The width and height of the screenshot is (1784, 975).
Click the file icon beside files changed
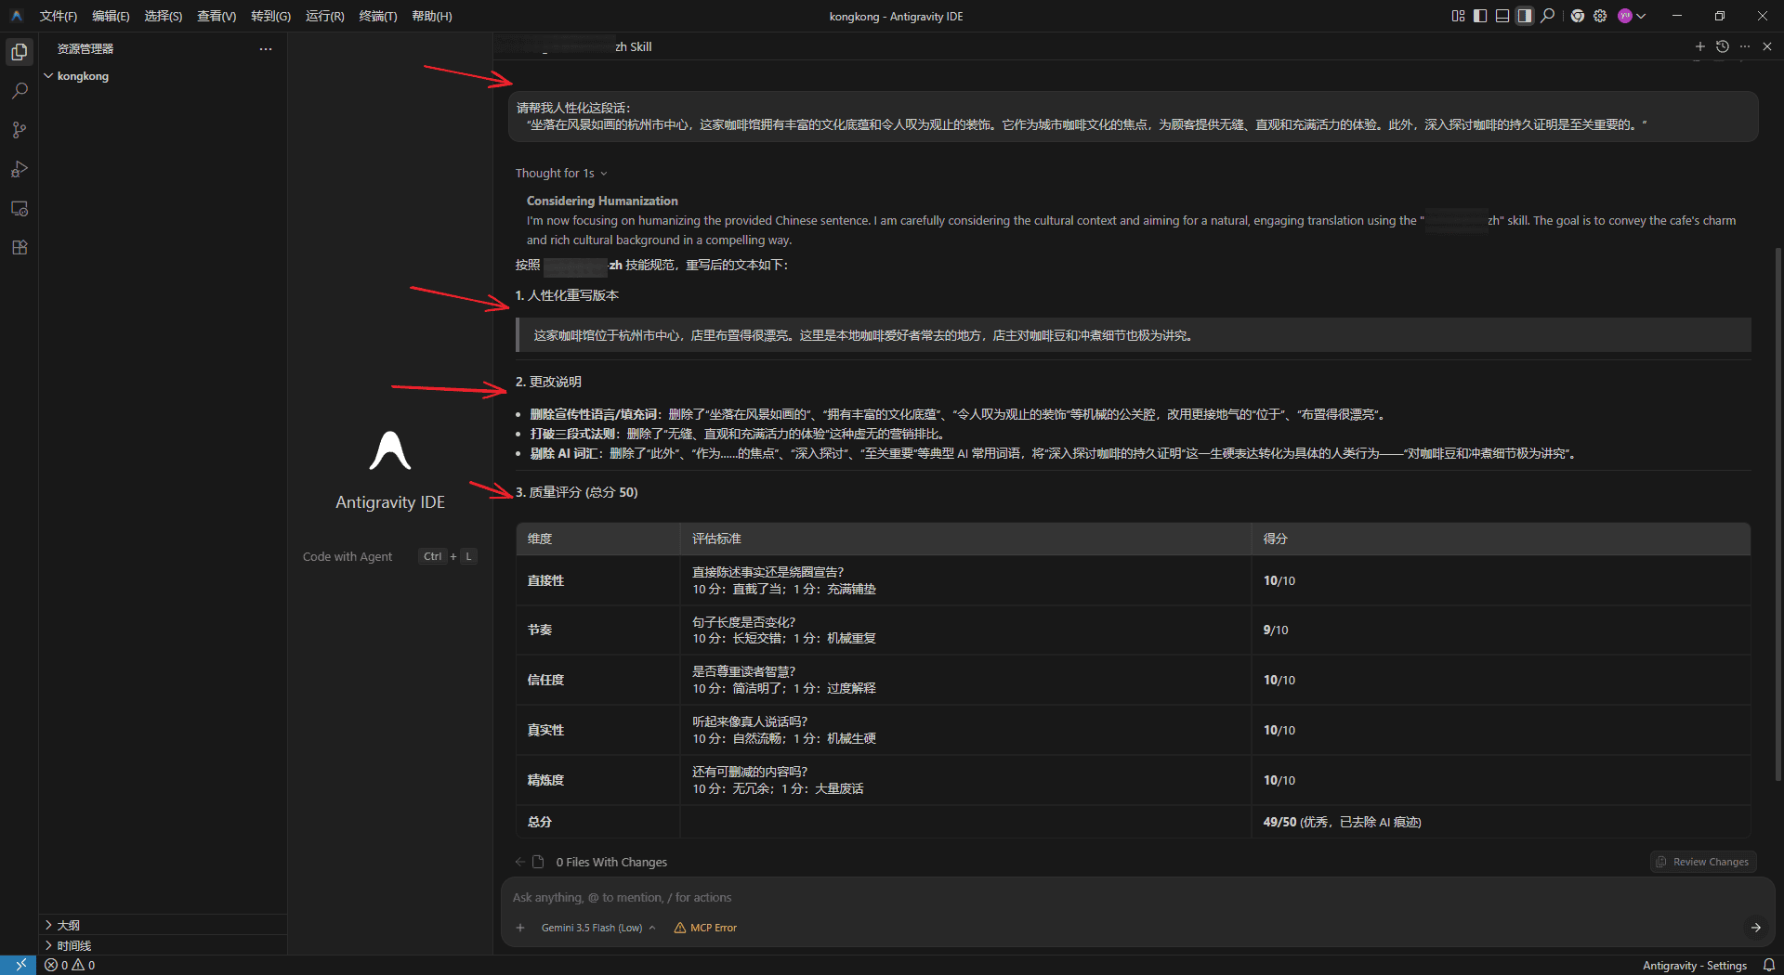point(538,862)
